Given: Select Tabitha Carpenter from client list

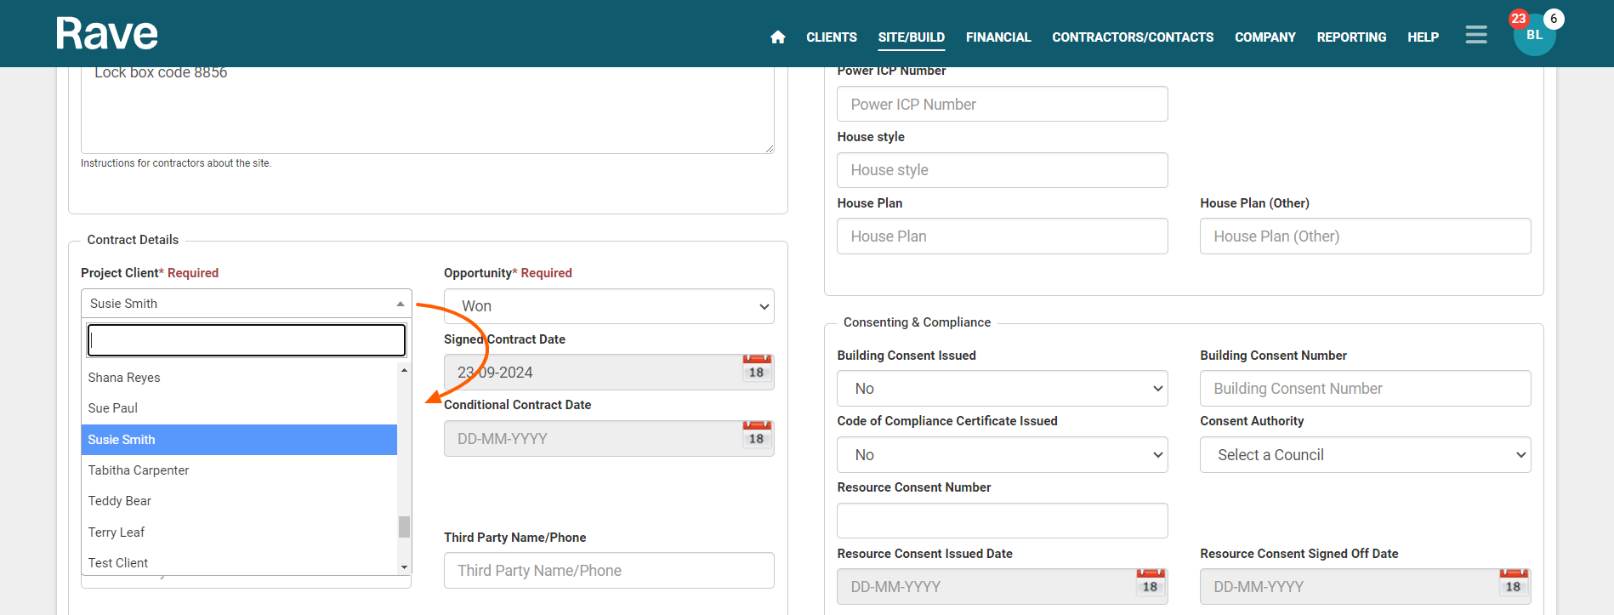Looking at the screenshot, I should pos(240,470).
